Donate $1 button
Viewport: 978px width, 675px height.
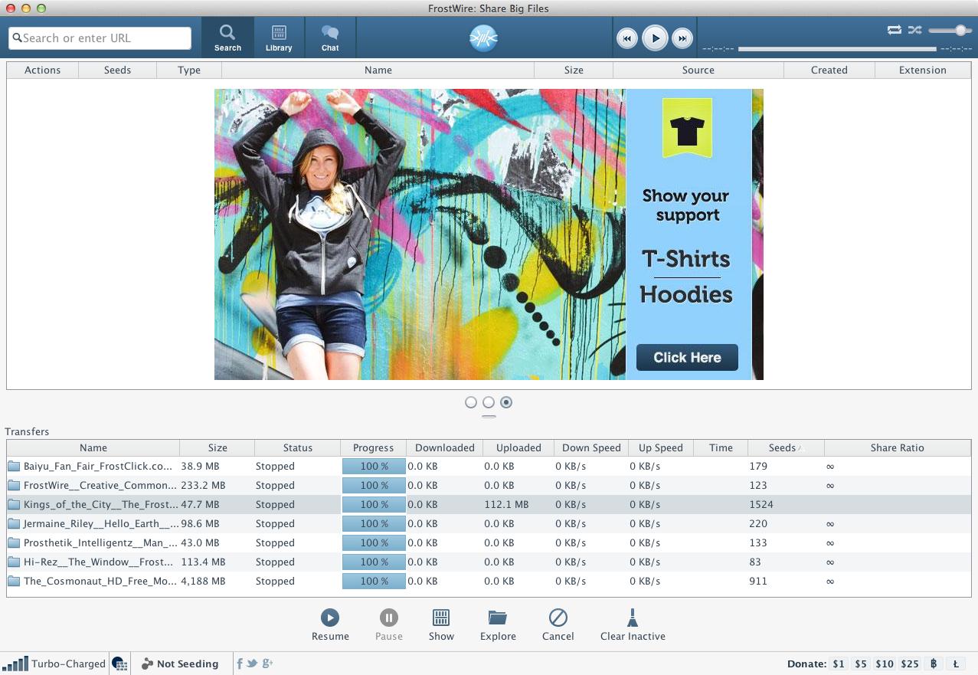click(839, 664)
